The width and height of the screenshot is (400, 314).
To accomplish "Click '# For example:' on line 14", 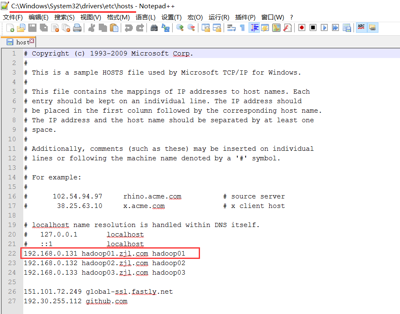I will pos(52,177).
